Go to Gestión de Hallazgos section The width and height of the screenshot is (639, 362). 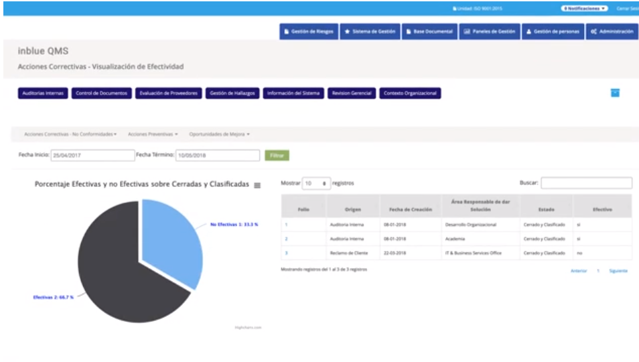click(232, 93)
